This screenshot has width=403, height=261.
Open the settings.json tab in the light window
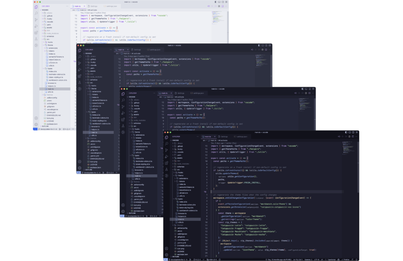pyautogui.click(x=112, y=6)
